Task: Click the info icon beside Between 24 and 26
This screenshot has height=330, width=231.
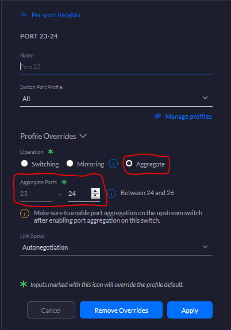Action: pos(111,193)
